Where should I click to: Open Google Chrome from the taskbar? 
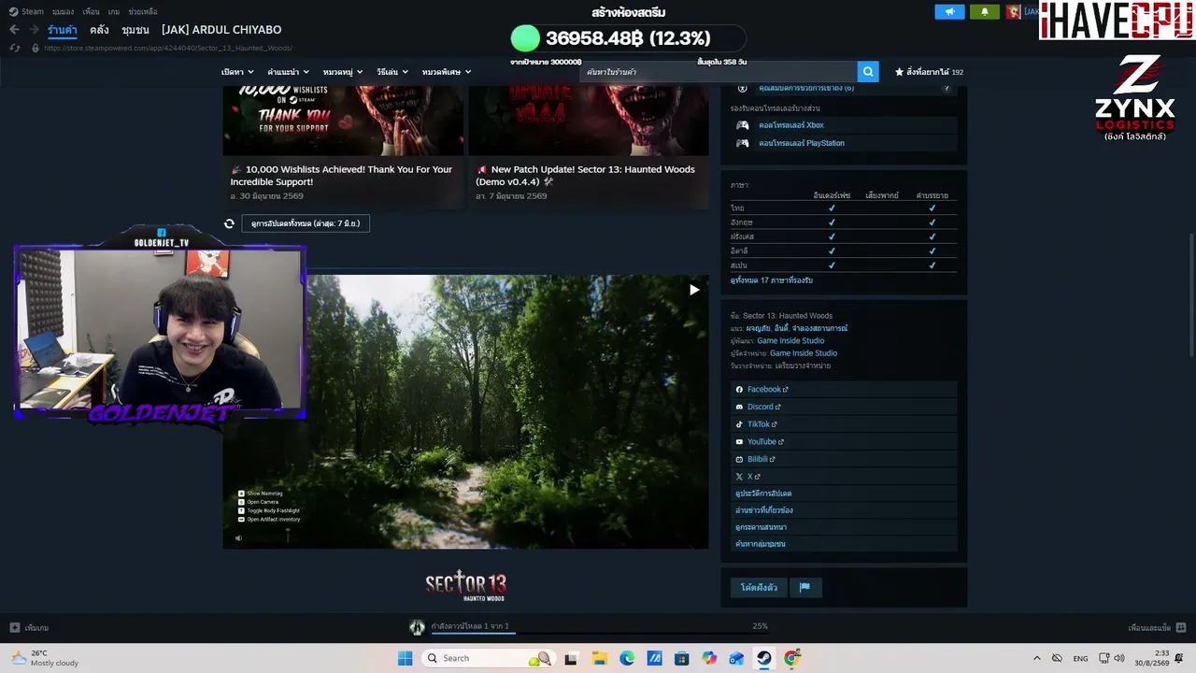(791, 658)
